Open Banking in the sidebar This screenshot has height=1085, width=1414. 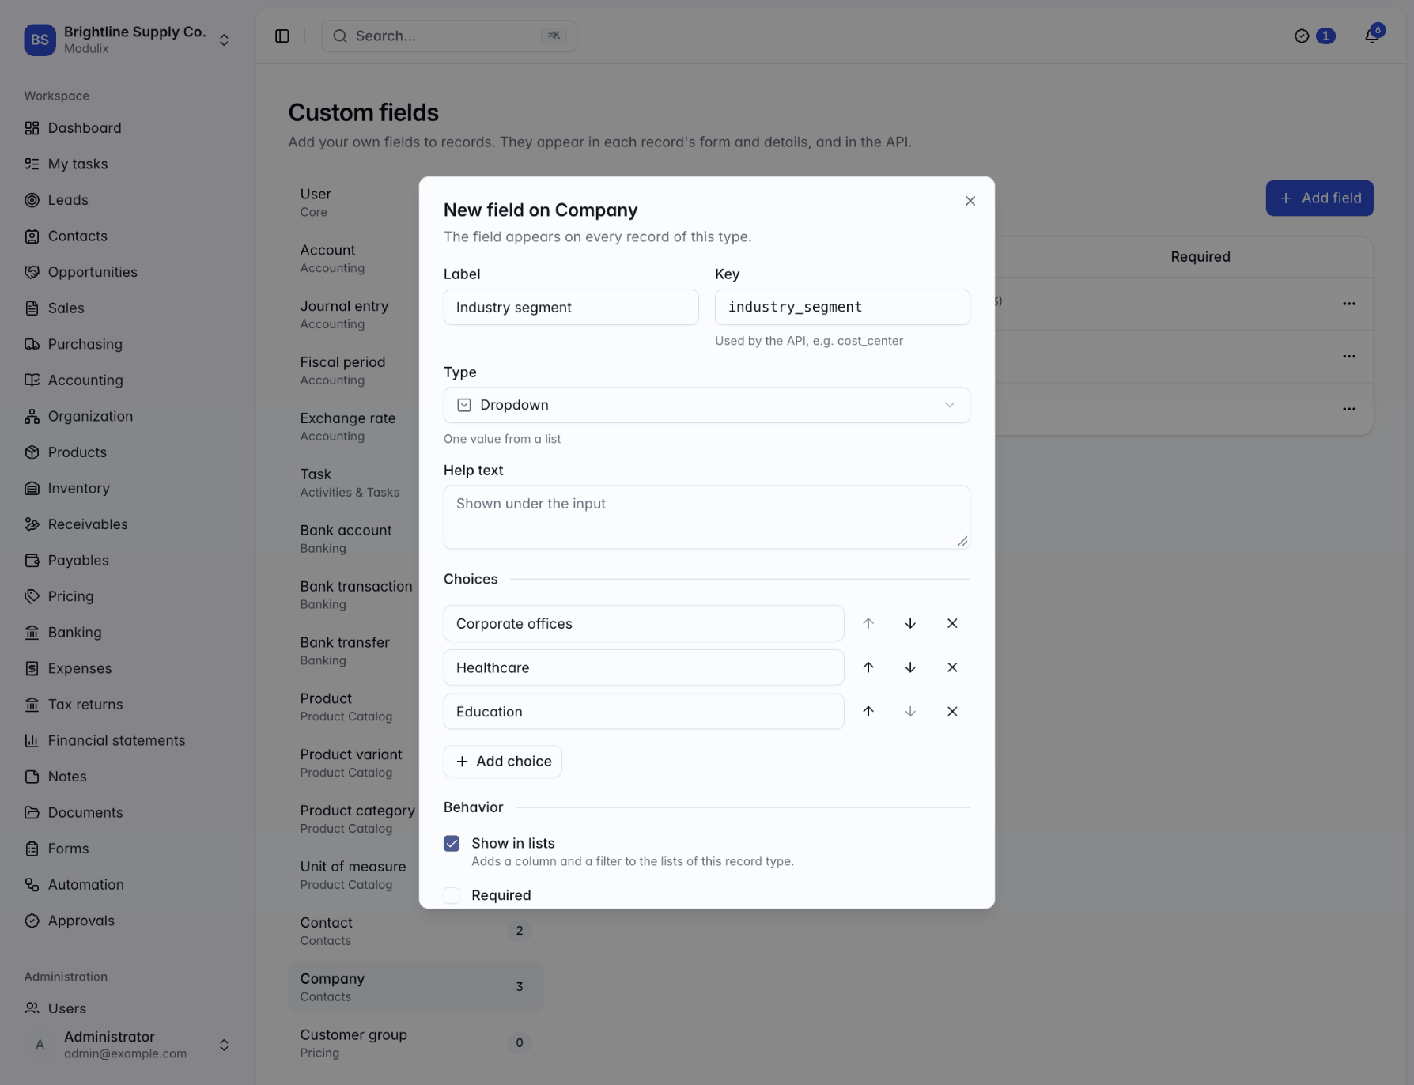(74, 633)
